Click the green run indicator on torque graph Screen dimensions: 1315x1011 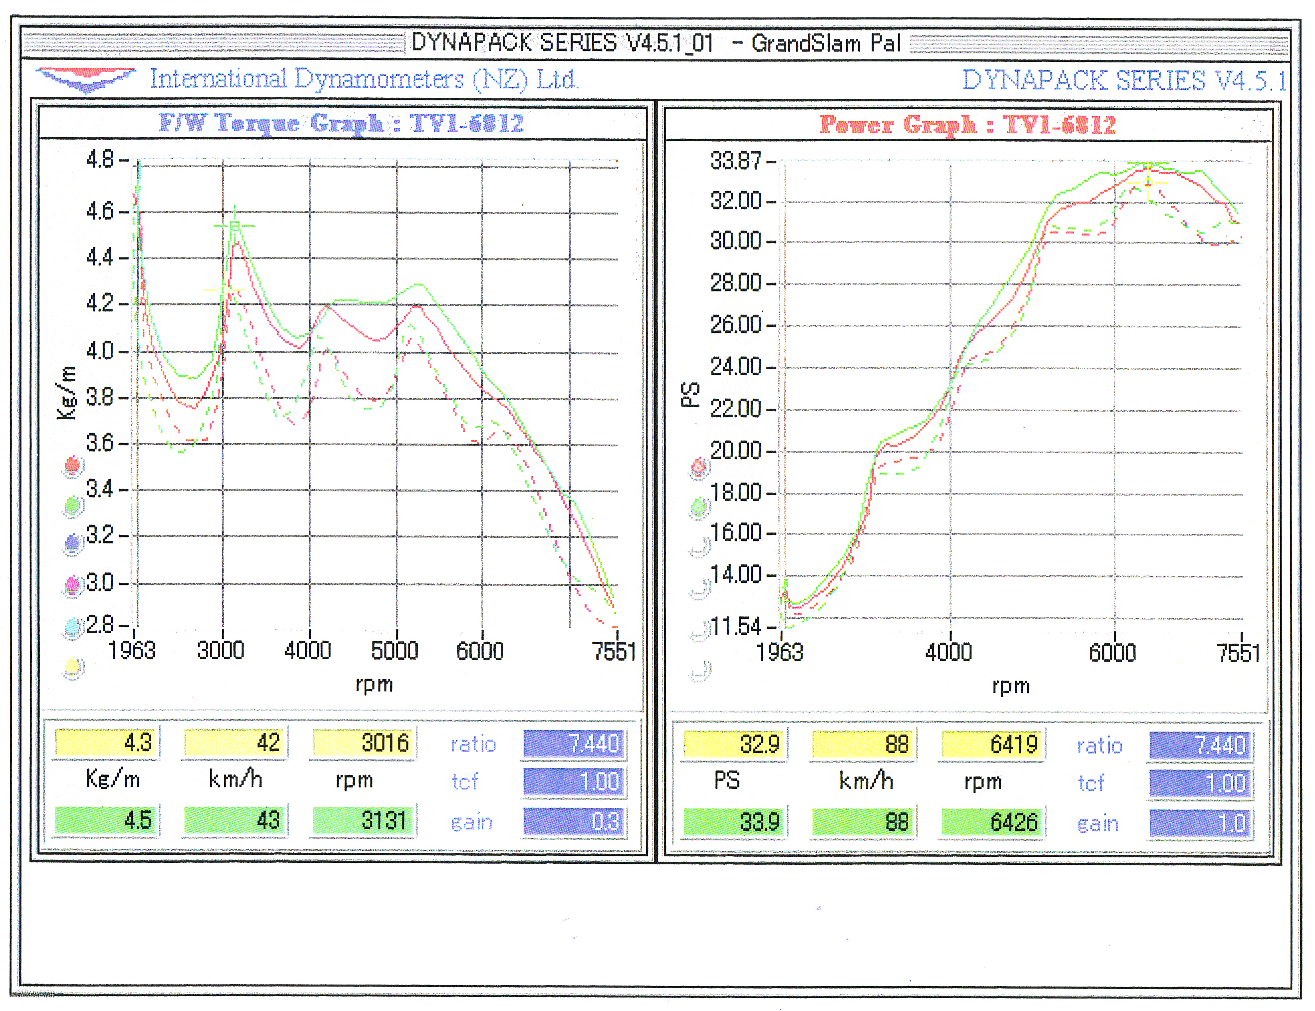72,505
